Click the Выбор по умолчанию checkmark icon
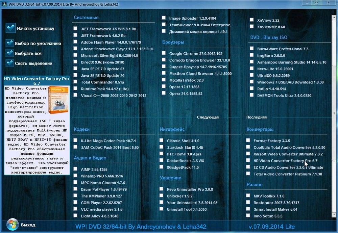Viewport: 338px width, 233px height. click(10, 43)
